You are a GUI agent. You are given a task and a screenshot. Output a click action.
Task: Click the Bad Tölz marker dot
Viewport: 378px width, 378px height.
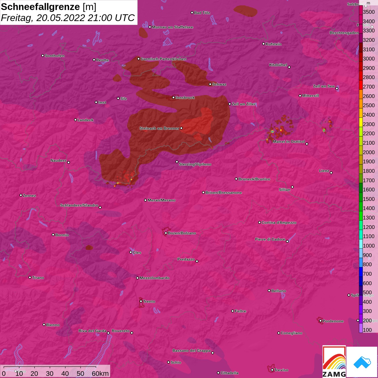point(192,13)
